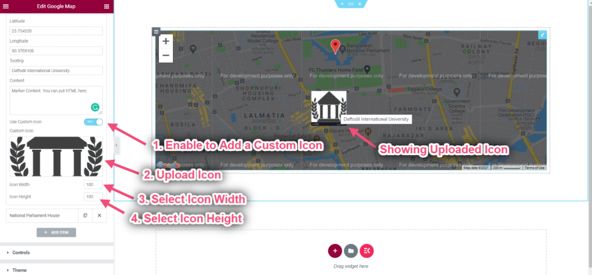592x275 pixels.
Task: Click the Icon Width number field
Action: 94,184
